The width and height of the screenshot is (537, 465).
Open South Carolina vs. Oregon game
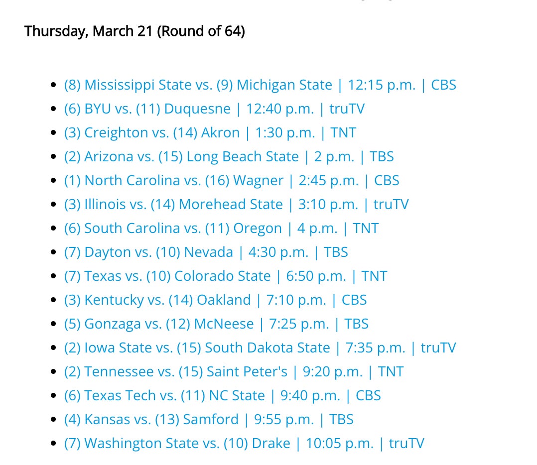[x=221, y=229]
